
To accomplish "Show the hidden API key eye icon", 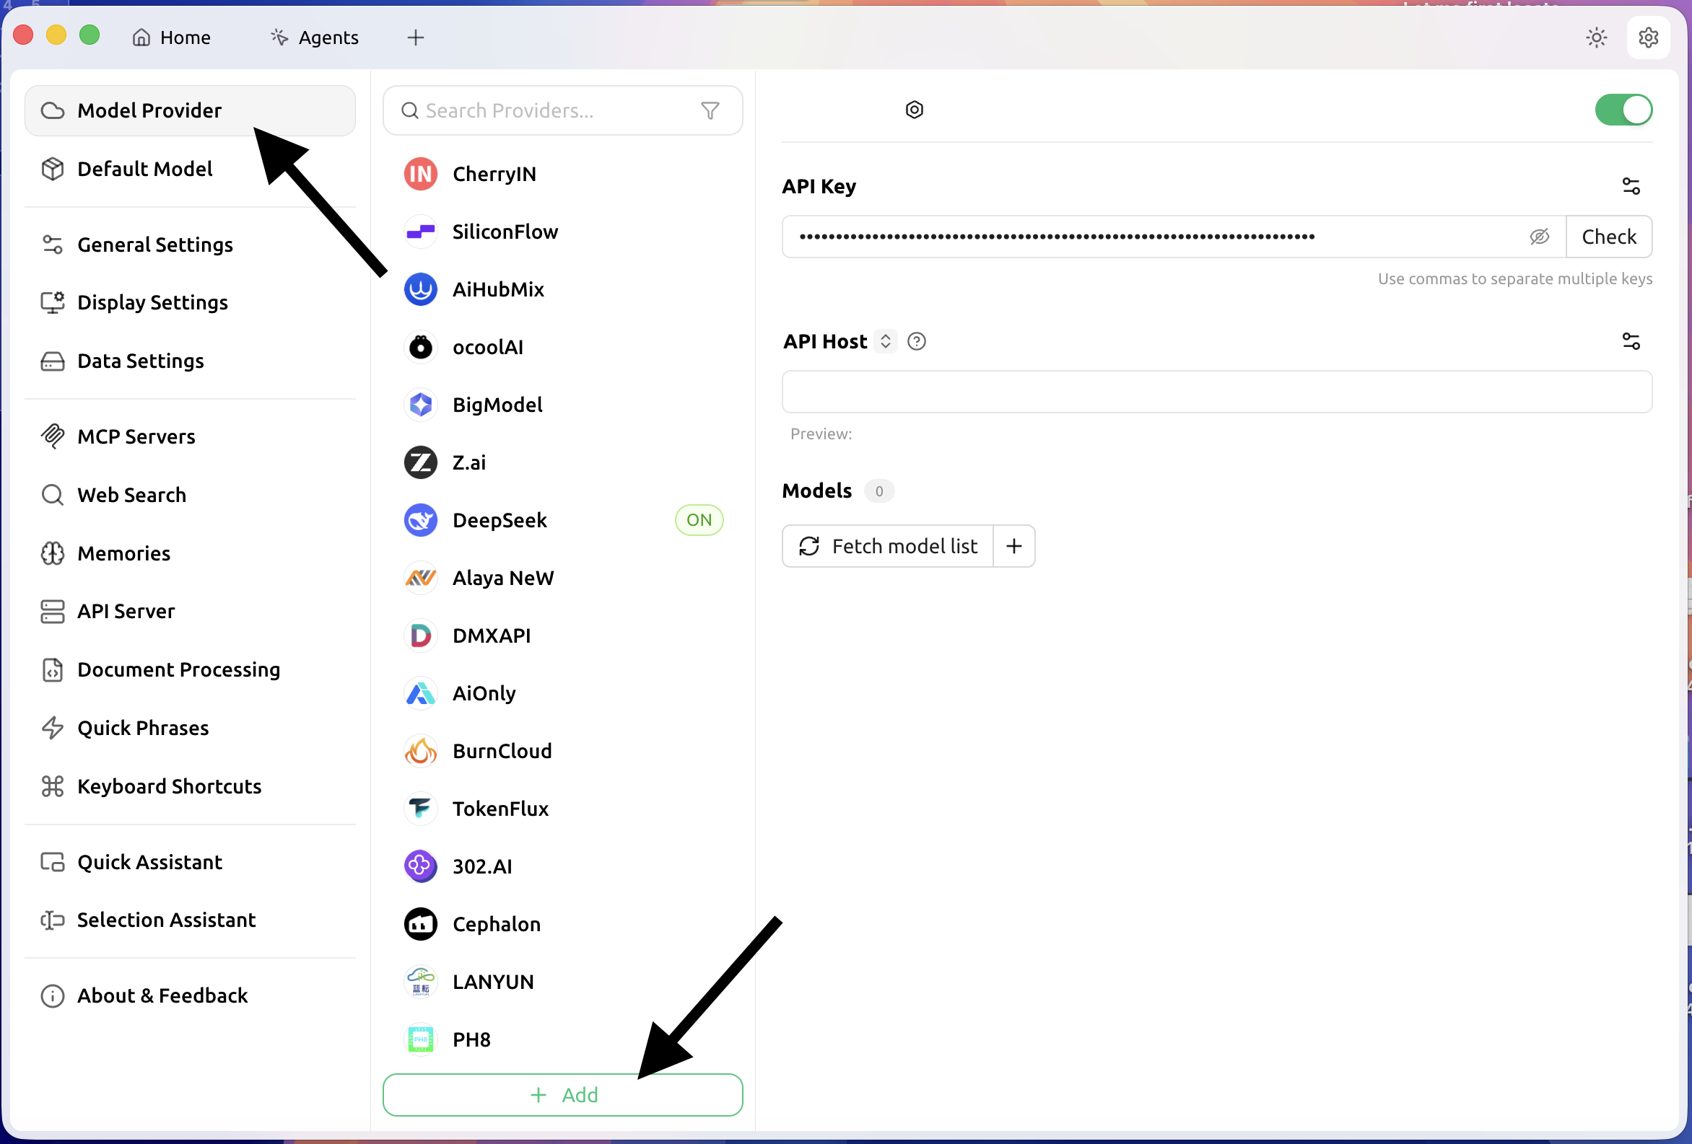I will coord(1539,237).
